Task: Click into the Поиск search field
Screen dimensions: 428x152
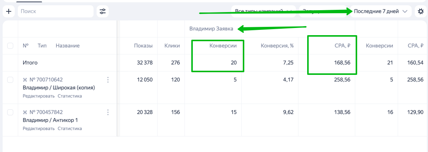Action: coord(56,11)
